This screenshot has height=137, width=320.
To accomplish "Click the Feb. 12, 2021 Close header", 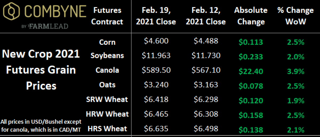I will coord(206,16).
